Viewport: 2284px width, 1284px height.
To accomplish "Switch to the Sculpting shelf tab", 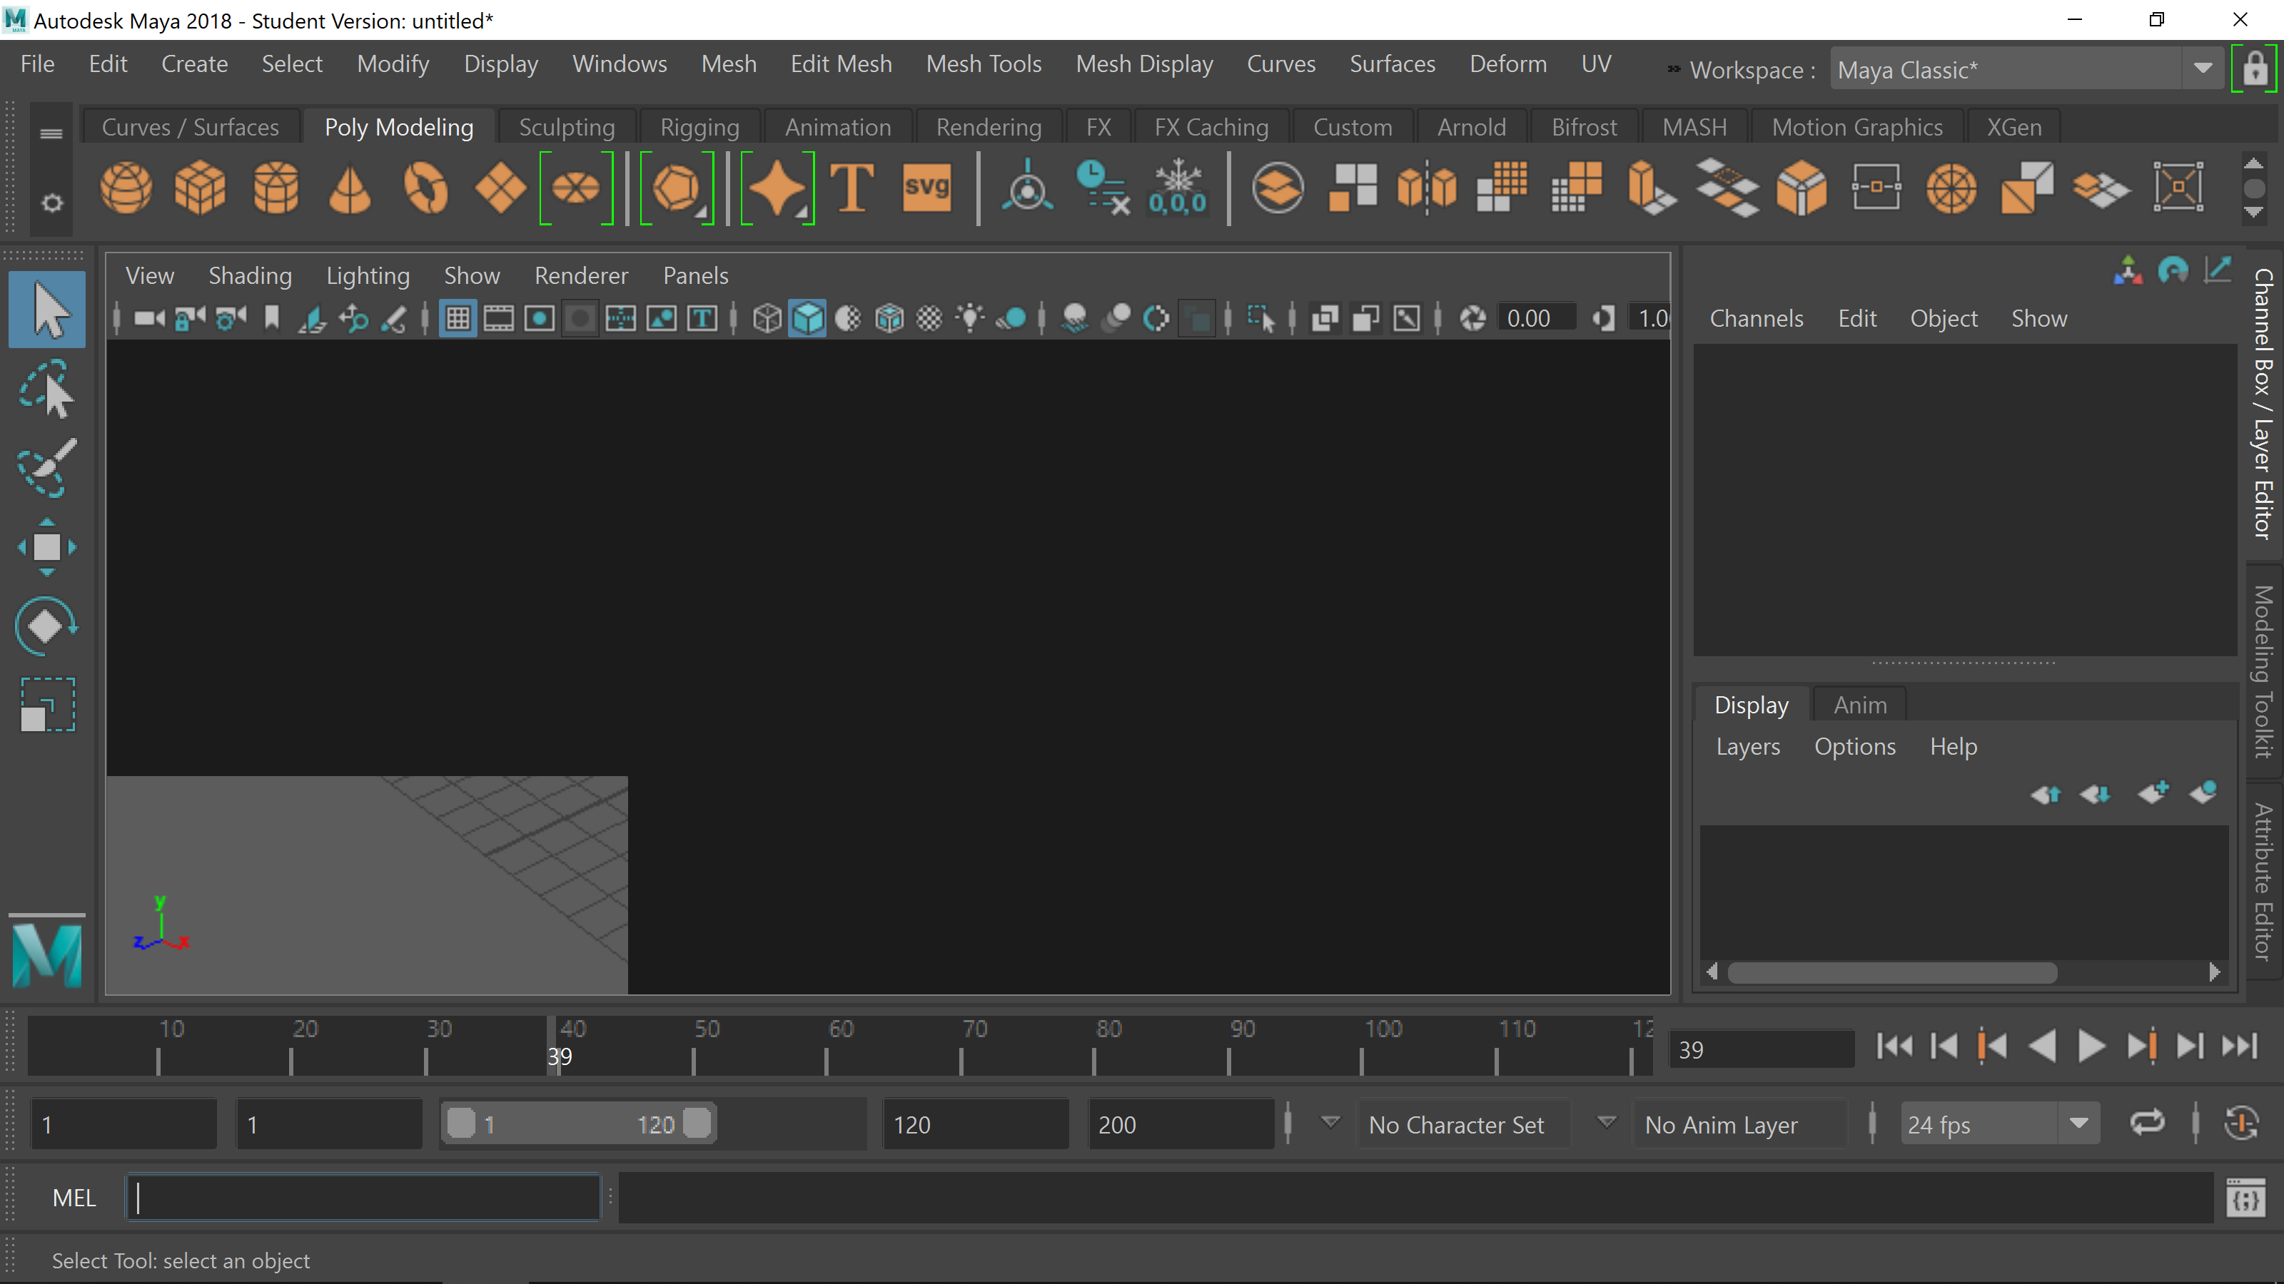I will 567,127.
